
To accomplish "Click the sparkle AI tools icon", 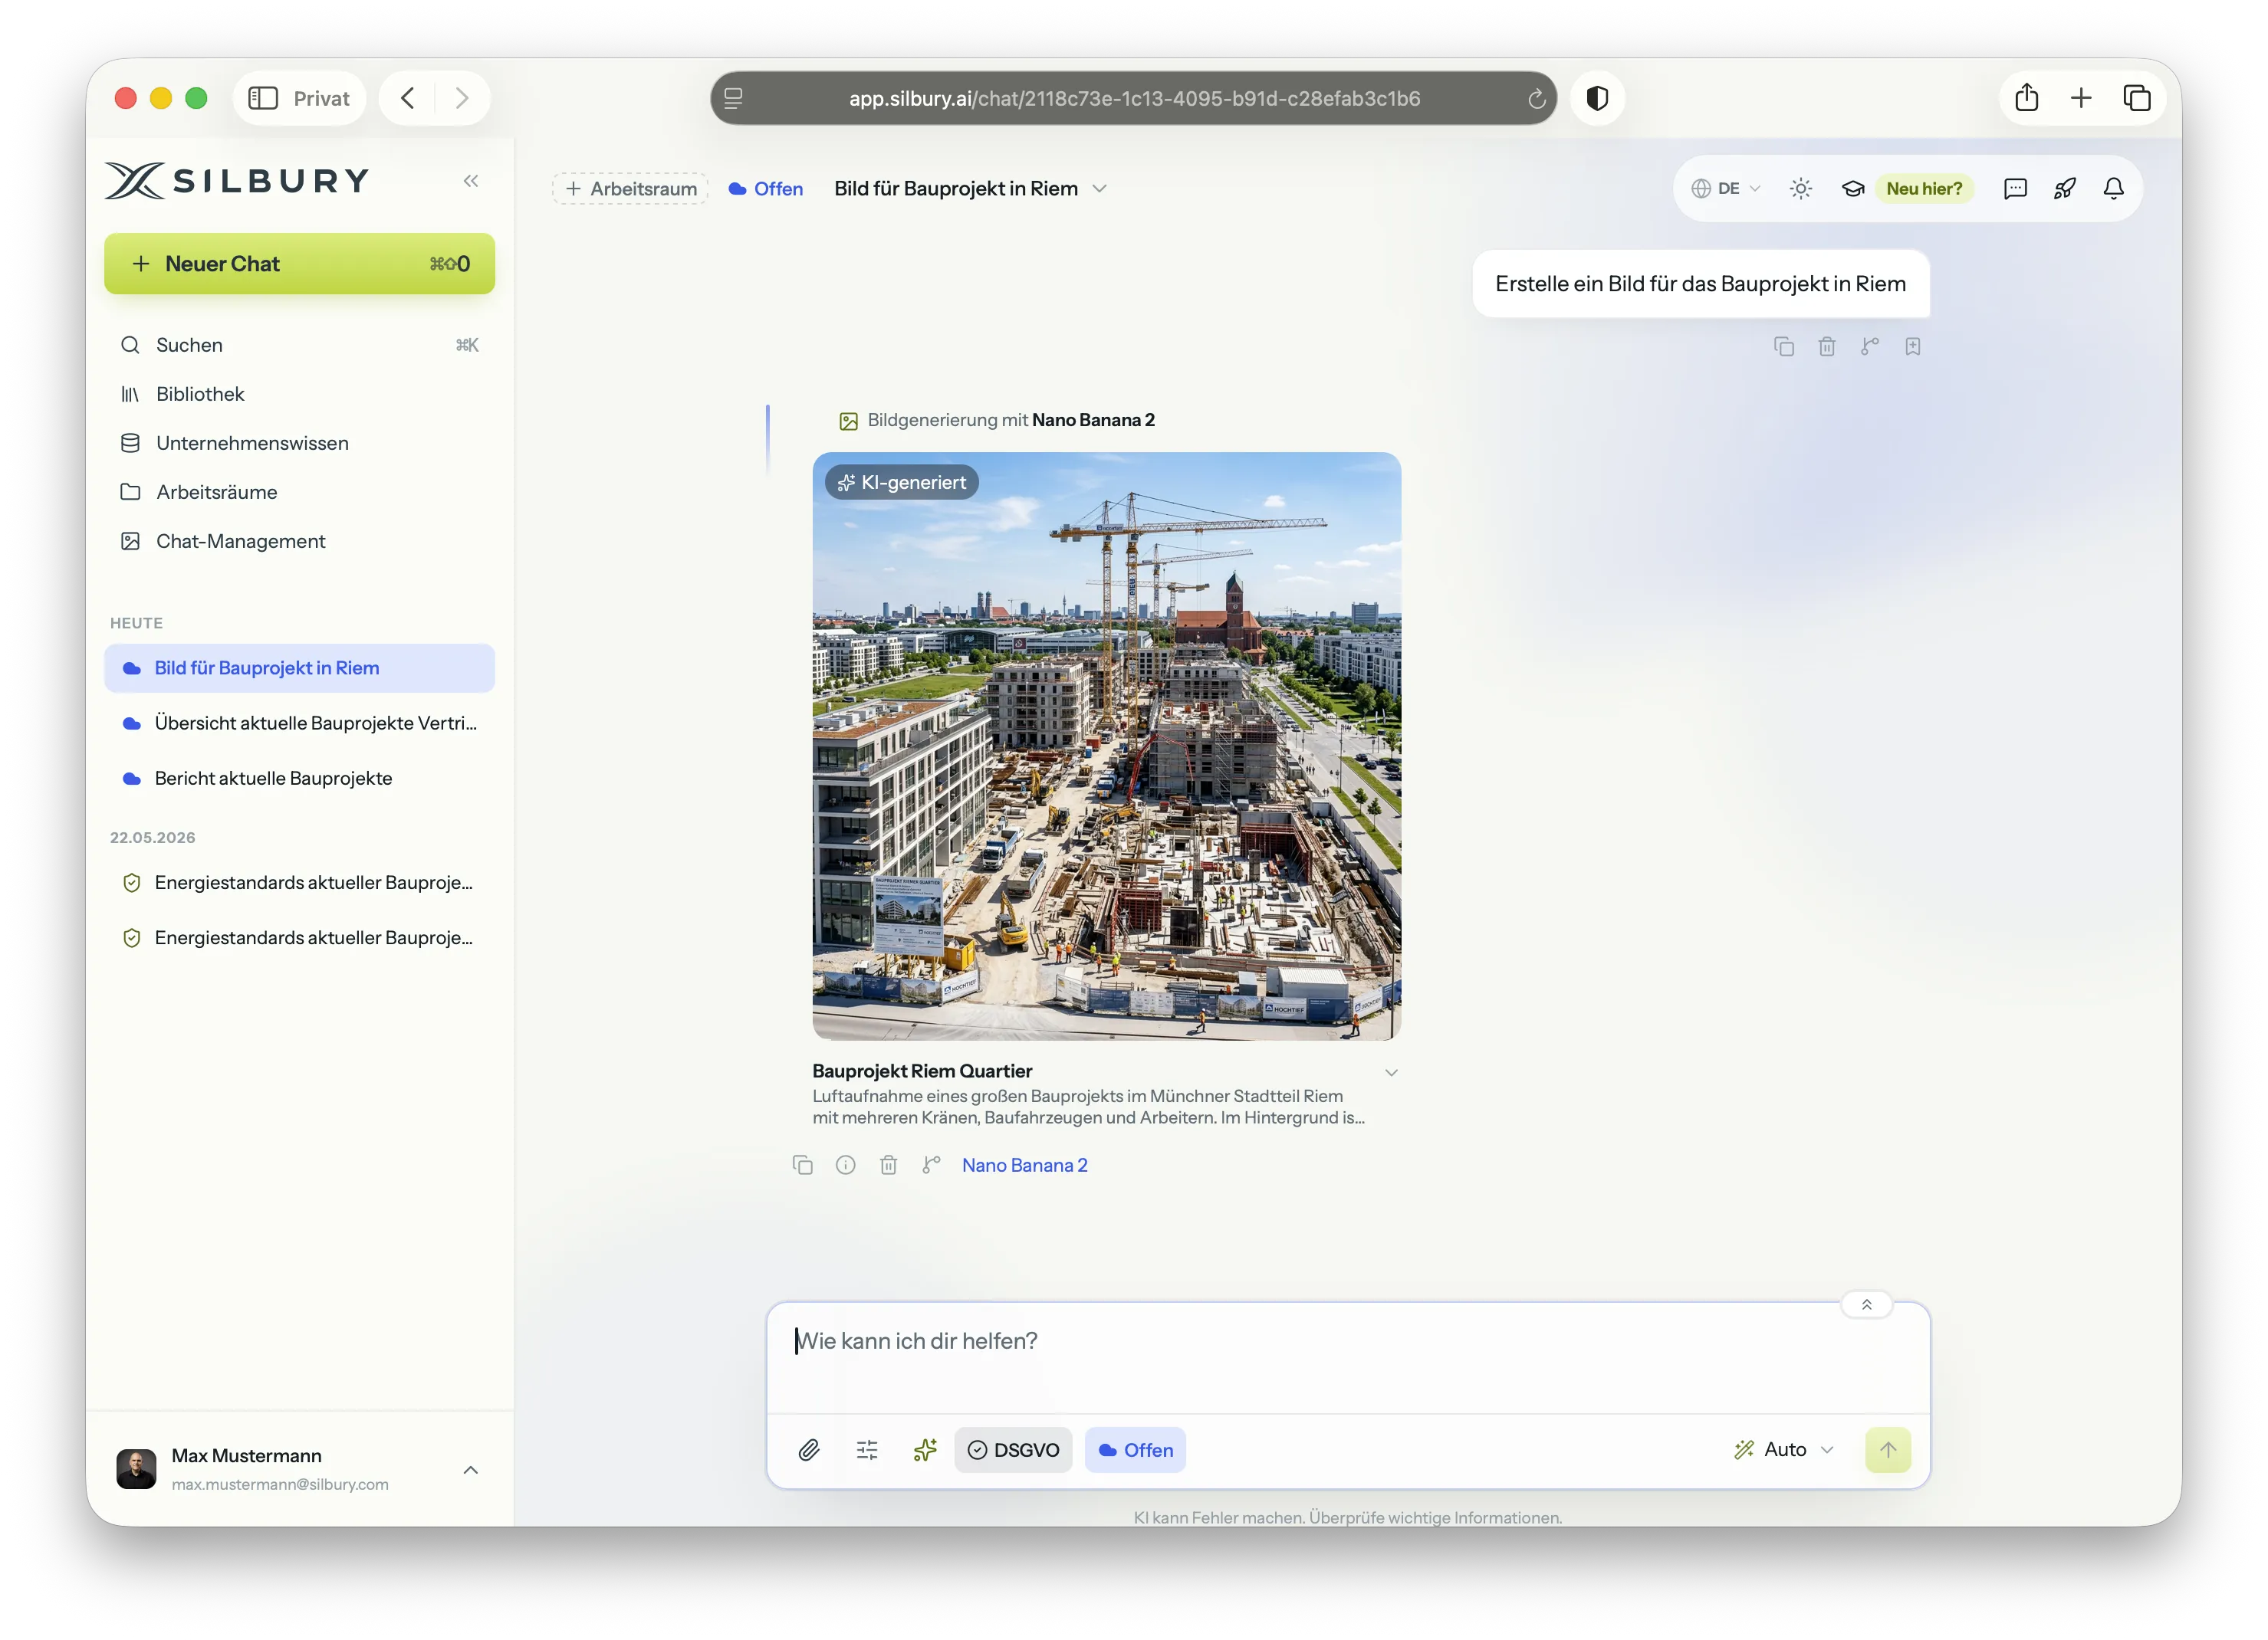I will [x=925, y=1450].
